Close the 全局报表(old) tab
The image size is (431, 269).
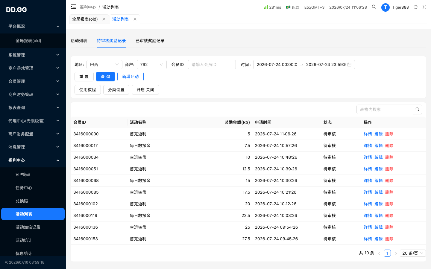pos(104,19)
